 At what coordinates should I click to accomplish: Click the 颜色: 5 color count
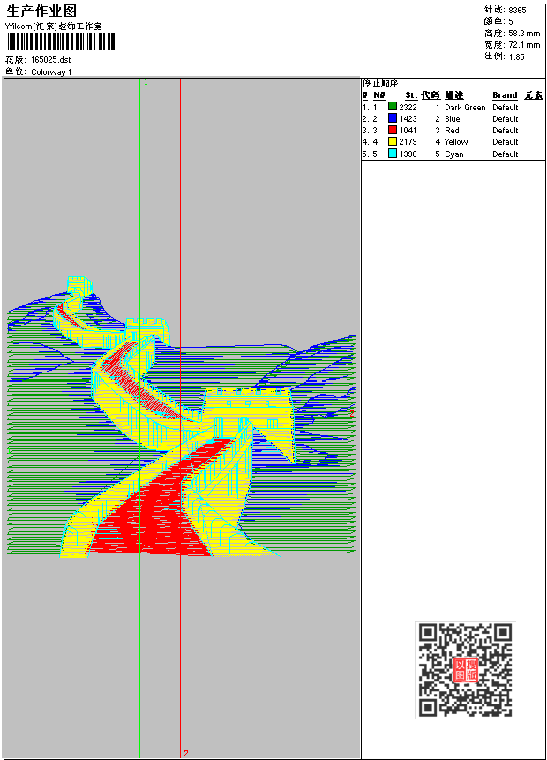click(498, 21)
